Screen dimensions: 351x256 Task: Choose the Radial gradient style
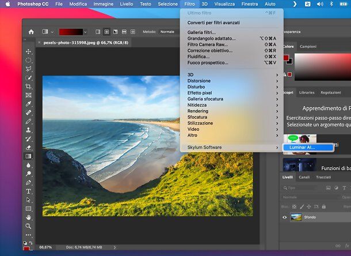106,32
